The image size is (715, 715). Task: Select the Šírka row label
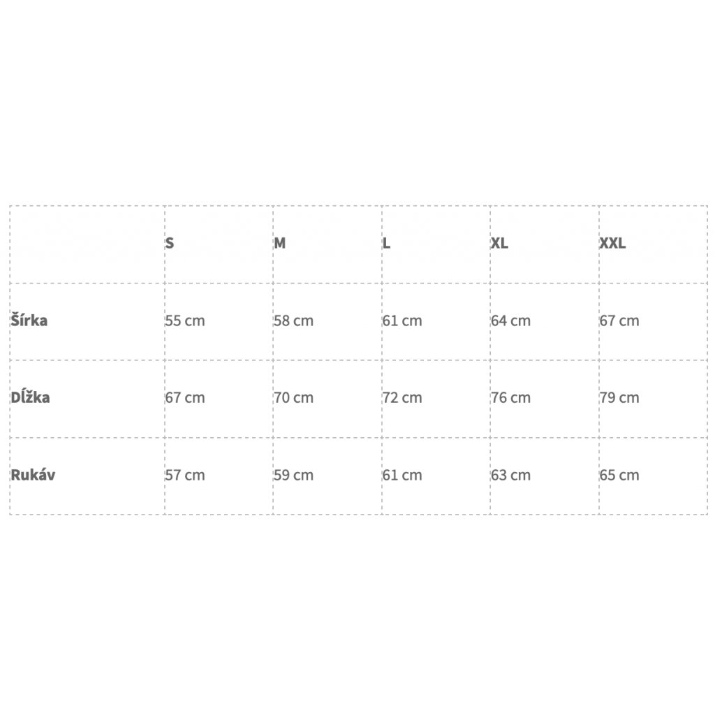[29, 320]
